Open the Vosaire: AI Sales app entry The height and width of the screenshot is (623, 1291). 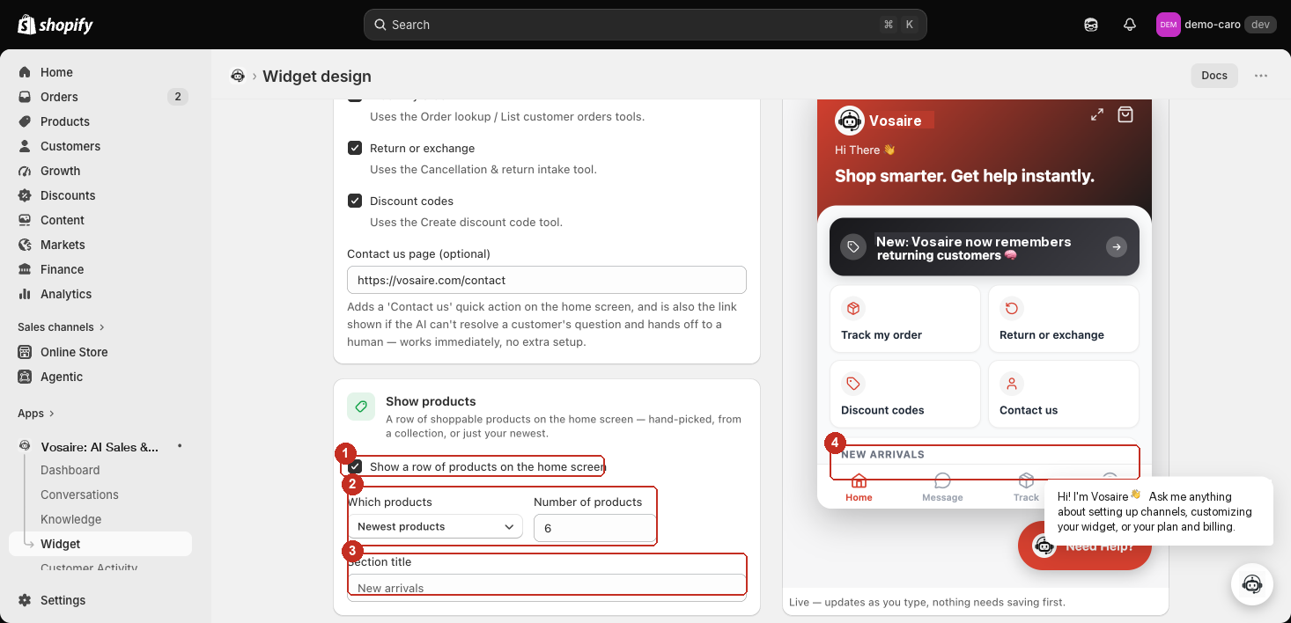100,447
